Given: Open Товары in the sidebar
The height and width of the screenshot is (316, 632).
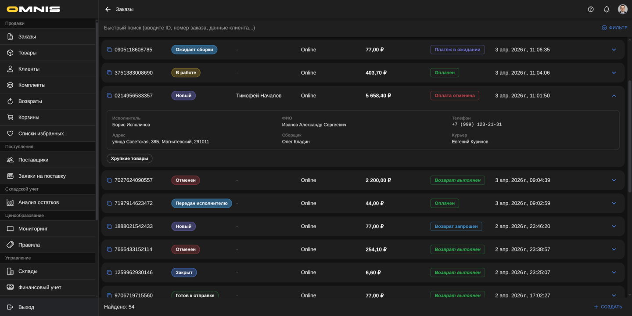Looking at the screenshot, I should click(x=27, y=53).
